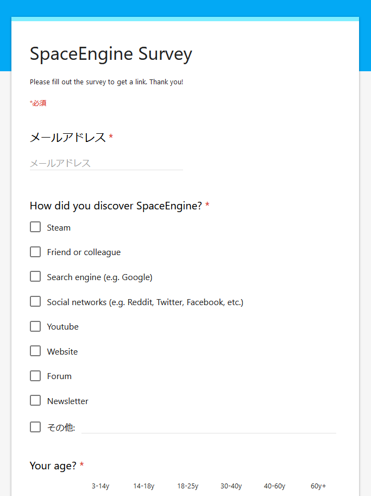Click the 40-60y age column label
This screenshot has height=496, width=371.
coord(275,486)
